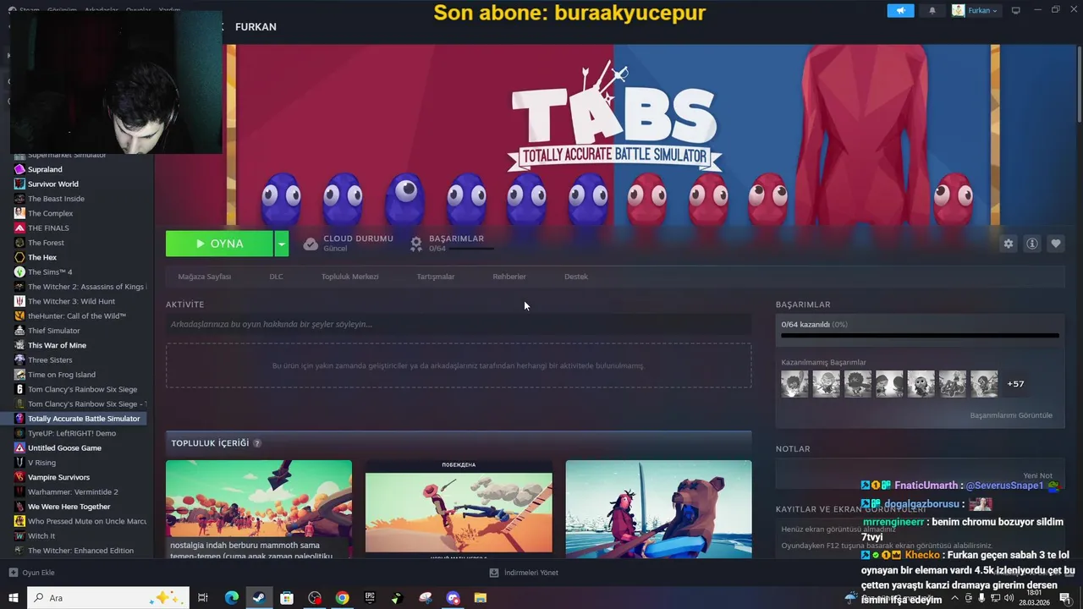Image resolution: width=1083 pixels, height=609 pixels.
Task: Select V Rising in library list
Action: click(x=42, y=463)
